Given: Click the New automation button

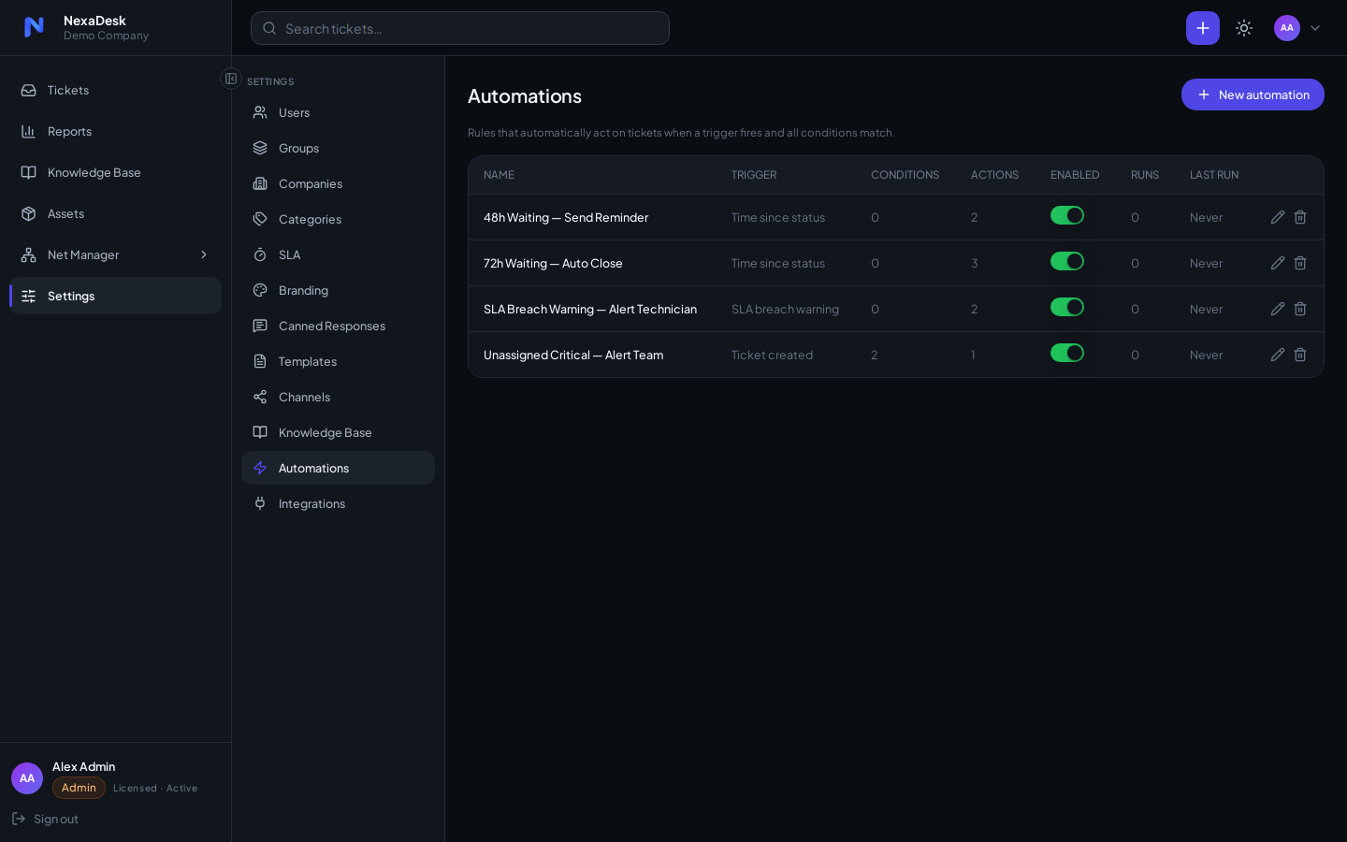Looking at the screenshot, I should (x=1253, y=94).
